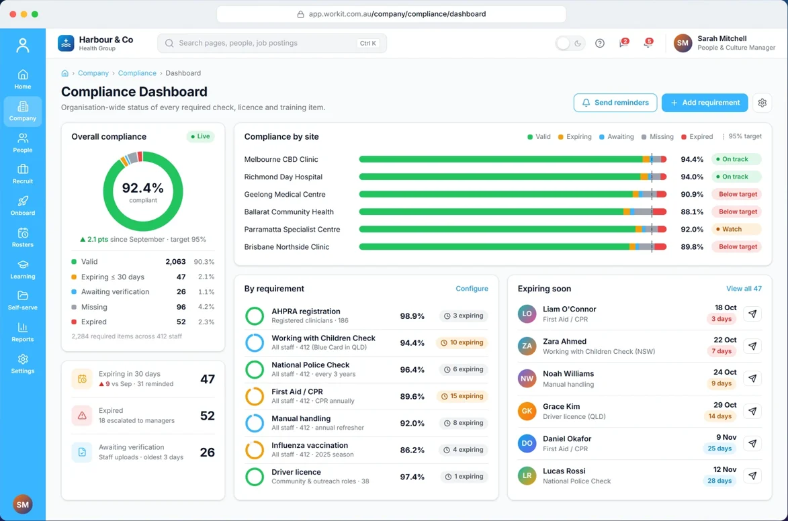This screenshot has width=788, height=521.
Task: Send reminder to Liam O'Connor
Action: [x=752, y=314]
